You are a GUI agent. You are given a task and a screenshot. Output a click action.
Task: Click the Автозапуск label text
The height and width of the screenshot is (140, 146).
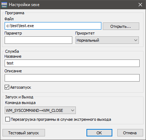coord(21,87)
